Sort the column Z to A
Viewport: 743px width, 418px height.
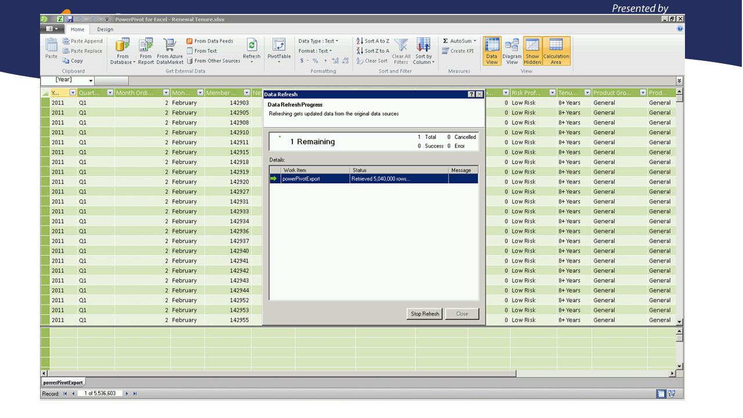[x=373, y=51]
